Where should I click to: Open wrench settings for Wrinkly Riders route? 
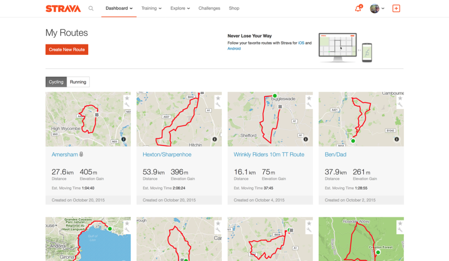309,105
